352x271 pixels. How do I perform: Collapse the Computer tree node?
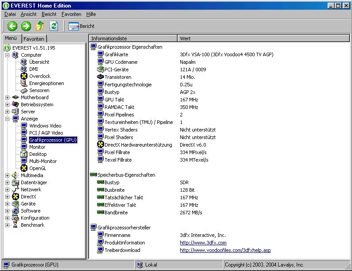tap(7, 55)
